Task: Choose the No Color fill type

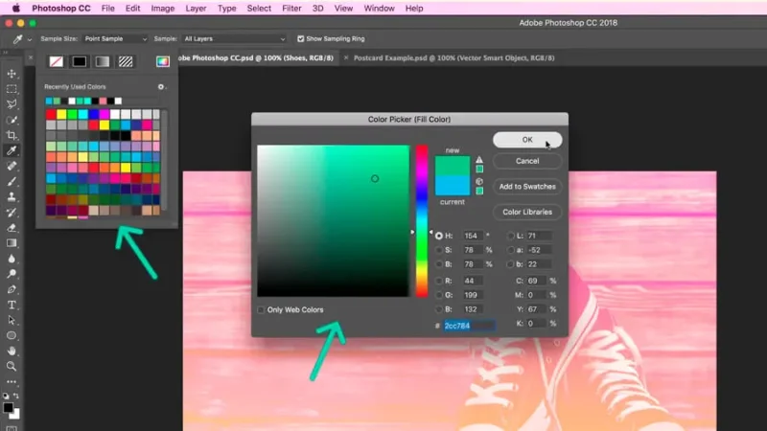Action: click(x=57, y=61)
